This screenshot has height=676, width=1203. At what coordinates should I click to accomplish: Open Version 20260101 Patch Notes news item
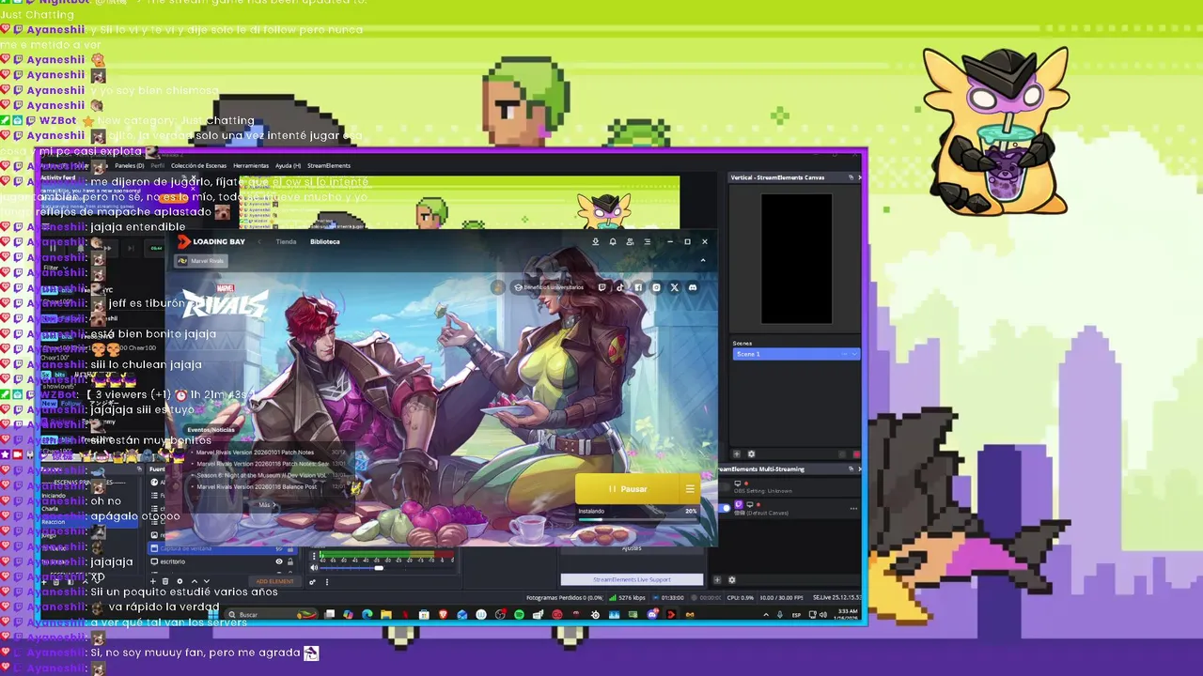click(x=255, y=453)
